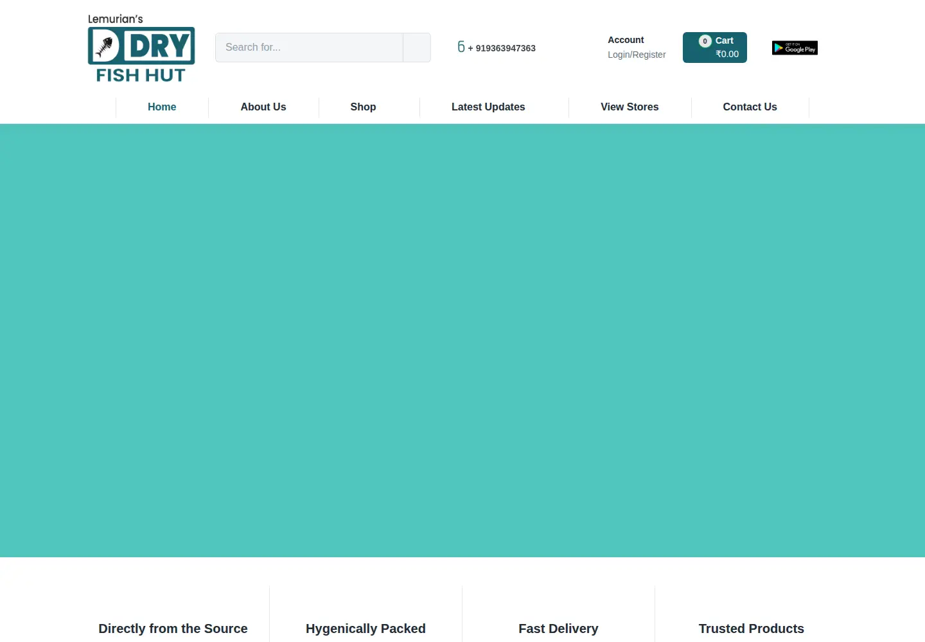Screen dimensions: 925x642
Task: Click 'Fast Delivery' heading
Action: (x=558, y=629)
